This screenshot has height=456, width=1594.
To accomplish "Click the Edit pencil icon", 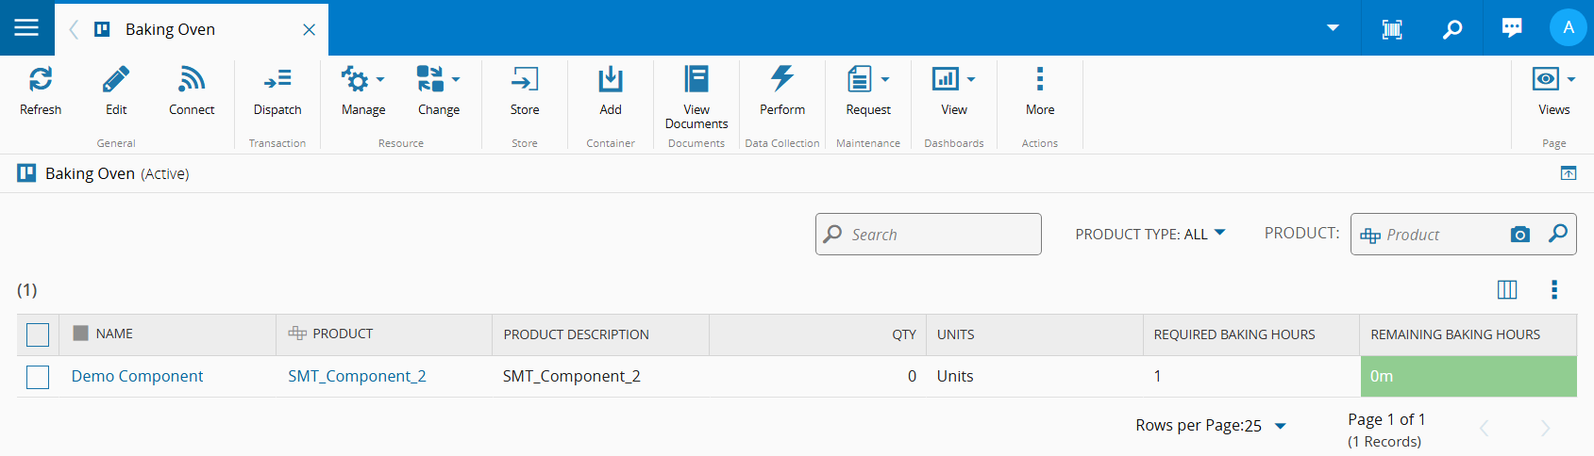I will pyautogui.click(x=116, y=80).
